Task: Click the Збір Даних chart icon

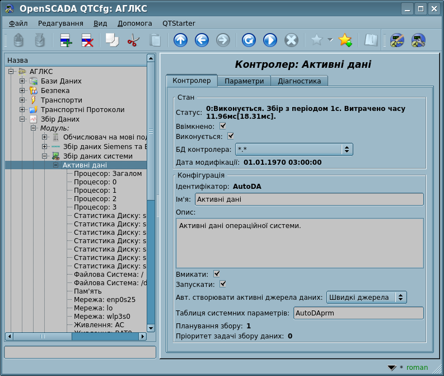Action: [x=34, y=119]
